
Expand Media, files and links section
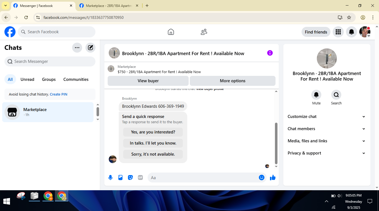pyautogui.click(x=327, y=141)
